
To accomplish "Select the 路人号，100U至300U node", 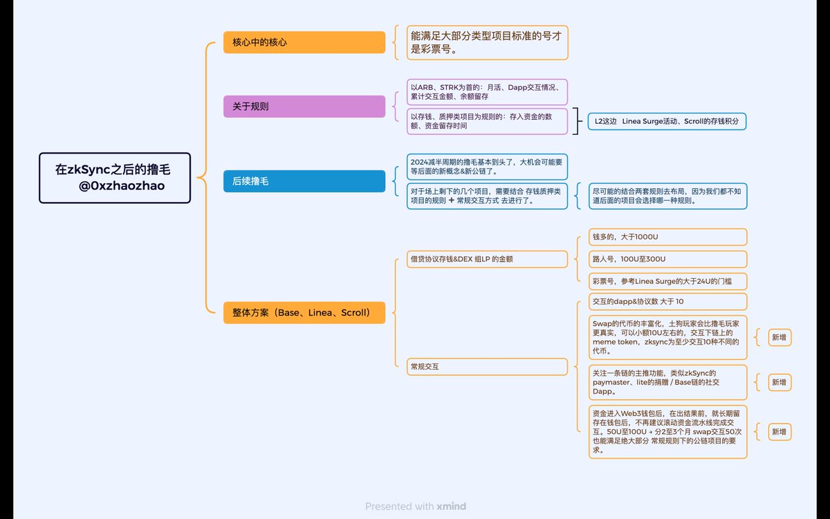I will 667,259.
